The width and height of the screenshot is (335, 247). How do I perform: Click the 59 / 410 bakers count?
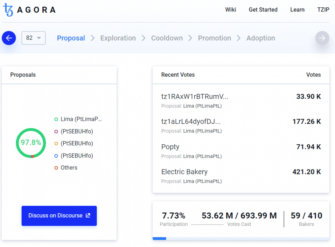pos(306,215)
